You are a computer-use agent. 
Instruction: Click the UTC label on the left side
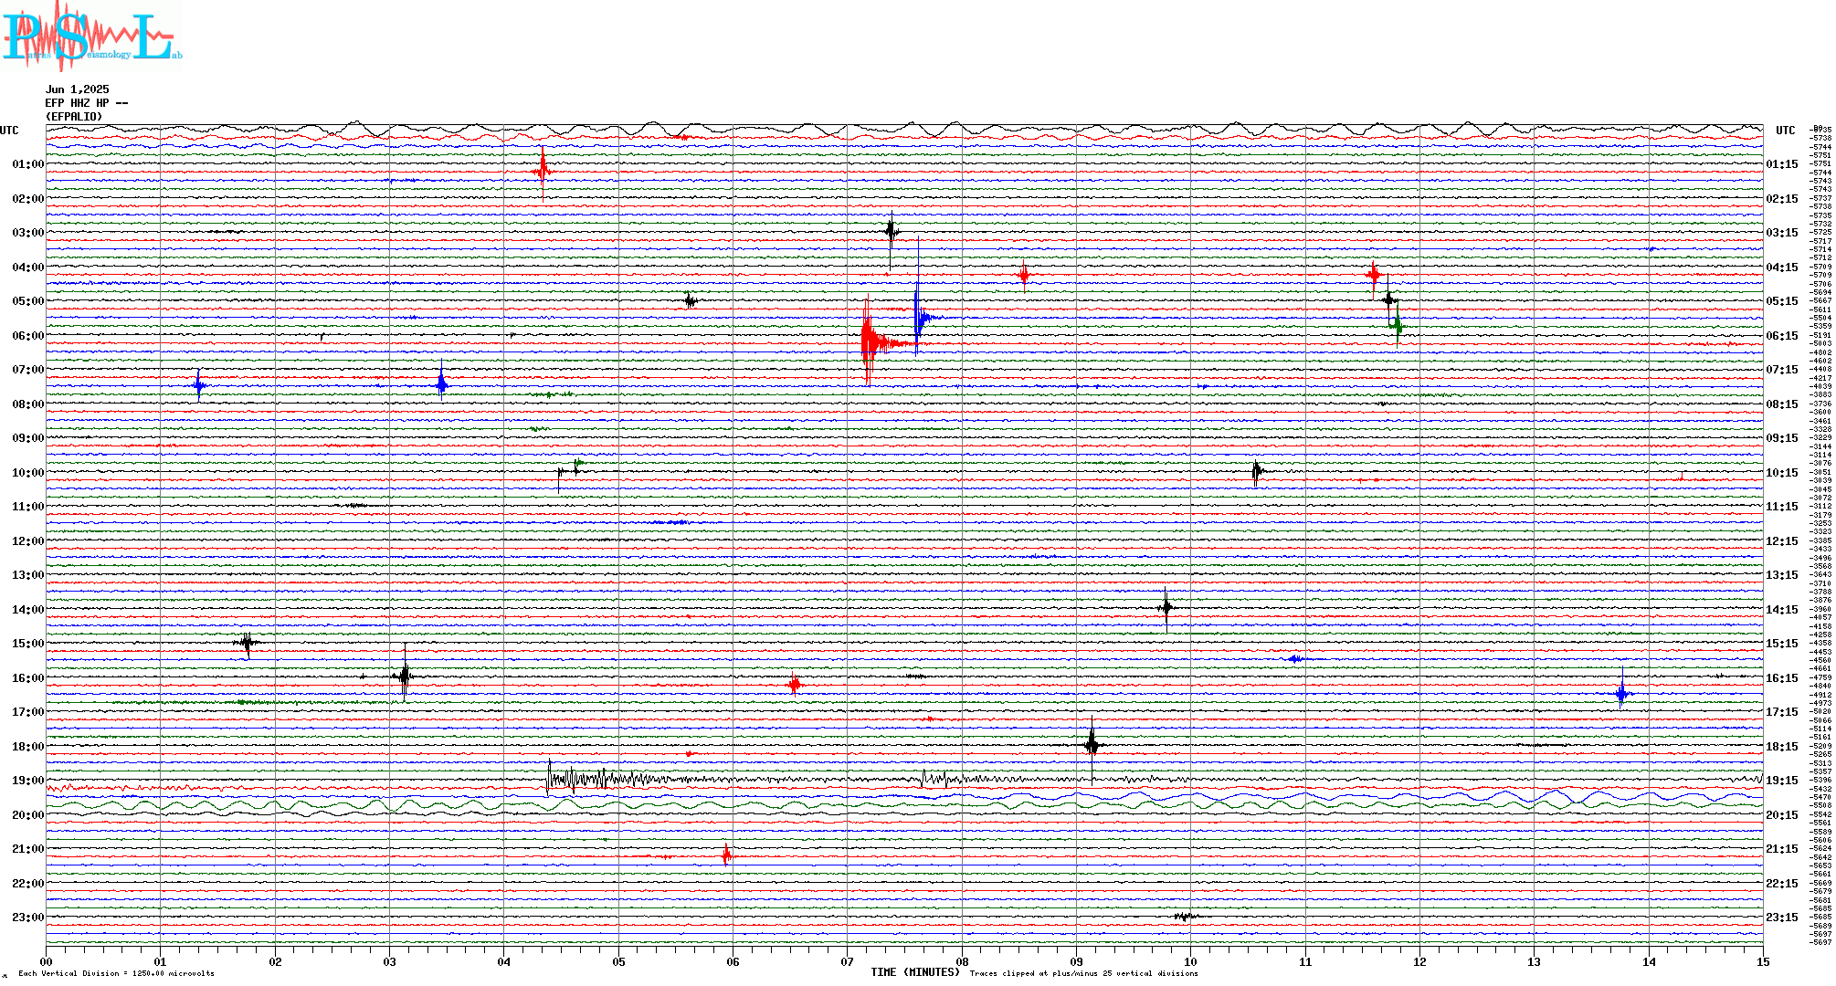(x=9, y=131)
